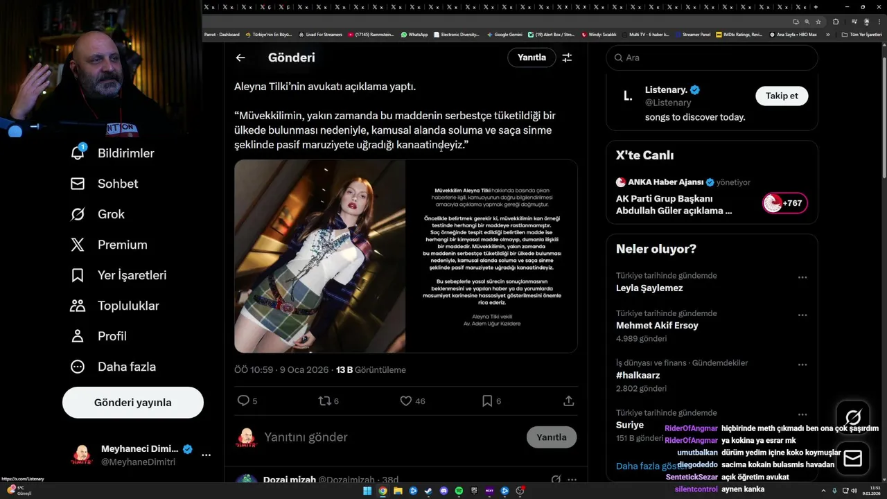
Task: Open the Leyla Şaylemez trend
Action: coord(649,288)
